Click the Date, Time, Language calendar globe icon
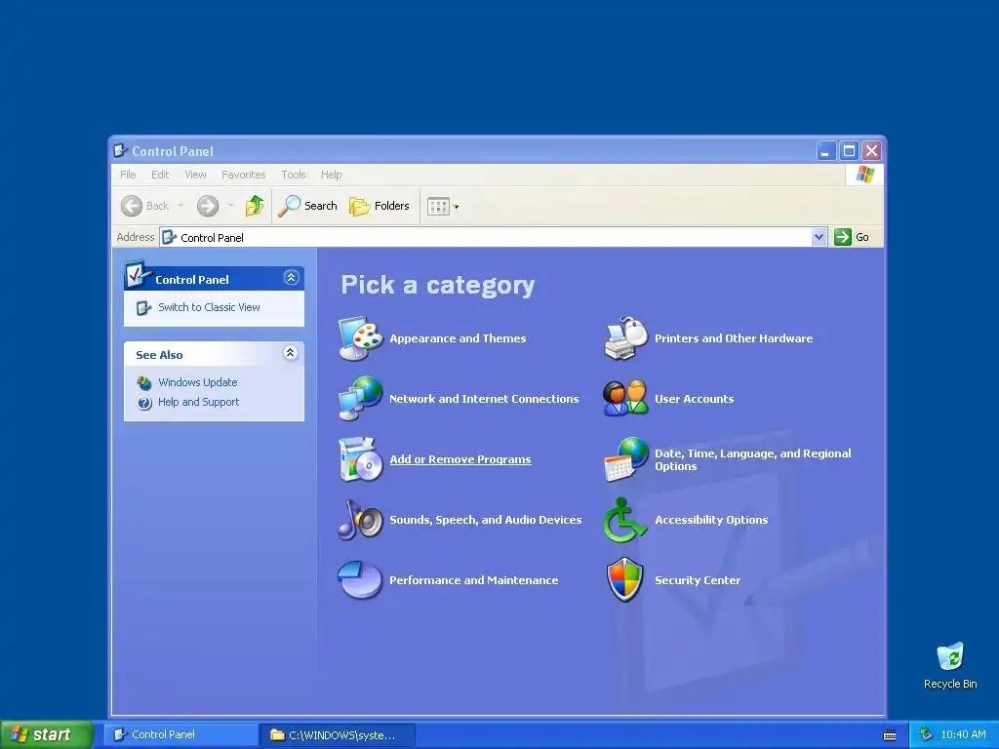999x749 pixels. [x=625, y=459]
